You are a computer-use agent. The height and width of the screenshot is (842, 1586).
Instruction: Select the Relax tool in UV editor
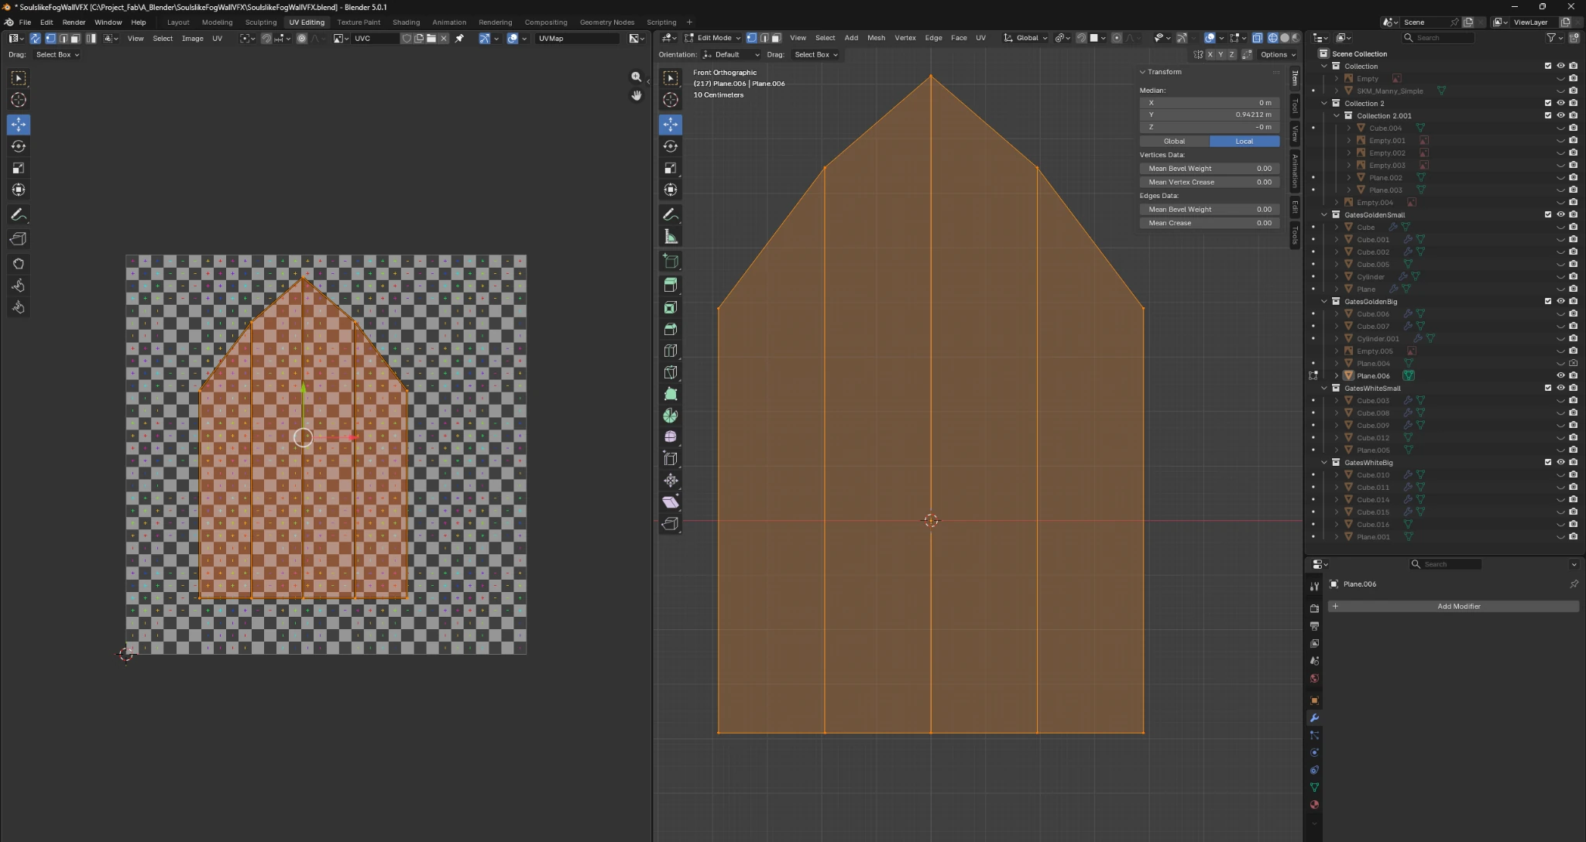(19, 286)
